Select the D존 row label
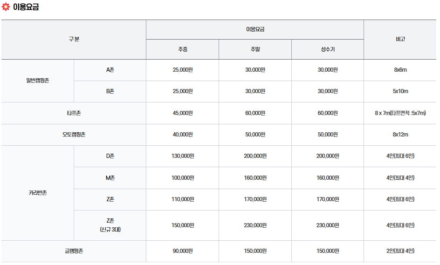Viewport: 440px width, 265px height. point(110,156)
